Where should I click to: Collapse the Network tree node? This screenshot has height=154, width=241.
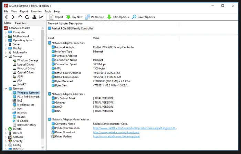[6, 88]
